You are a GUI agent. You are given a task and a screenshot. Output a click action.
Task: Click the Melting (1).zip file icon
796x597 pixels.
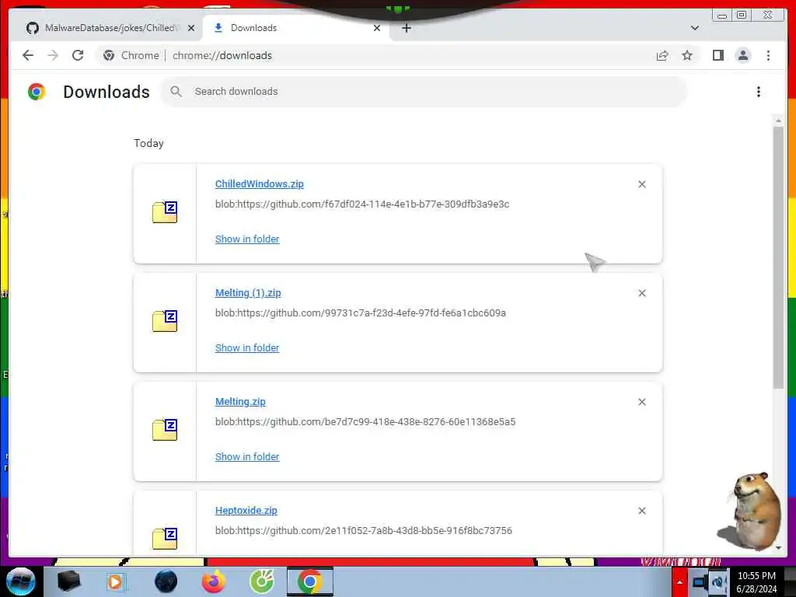pyautogui.click(x=165, y=321)
